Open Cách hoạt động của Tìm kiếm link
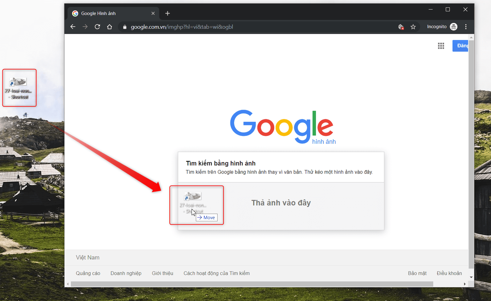491x301 pixels. coord(217,273)
